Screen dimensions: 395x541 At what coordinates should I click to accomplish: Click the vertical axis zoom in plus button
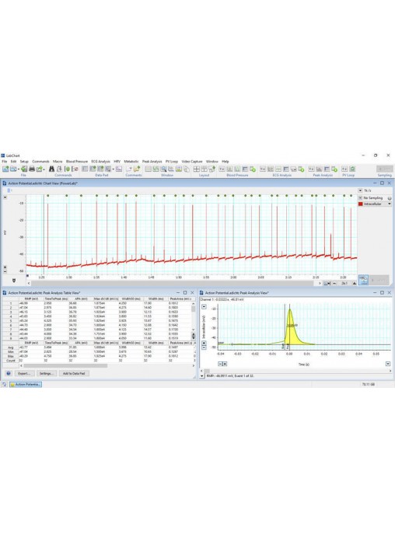5,267
